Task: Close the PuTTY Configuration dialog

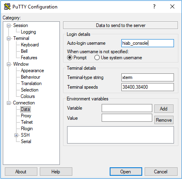Action: point(172,6)
